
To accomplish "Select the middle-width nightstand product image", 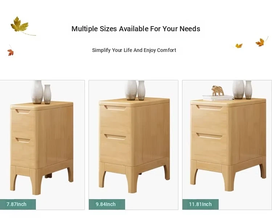I will 133,145.
